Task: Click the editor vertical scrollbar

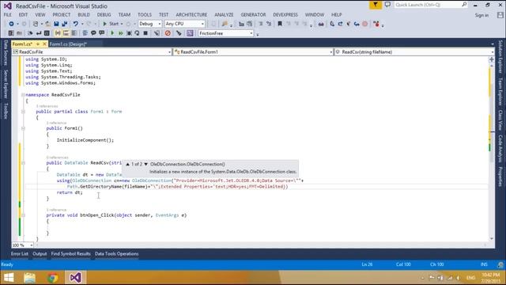Action: (x=492, y=149)
